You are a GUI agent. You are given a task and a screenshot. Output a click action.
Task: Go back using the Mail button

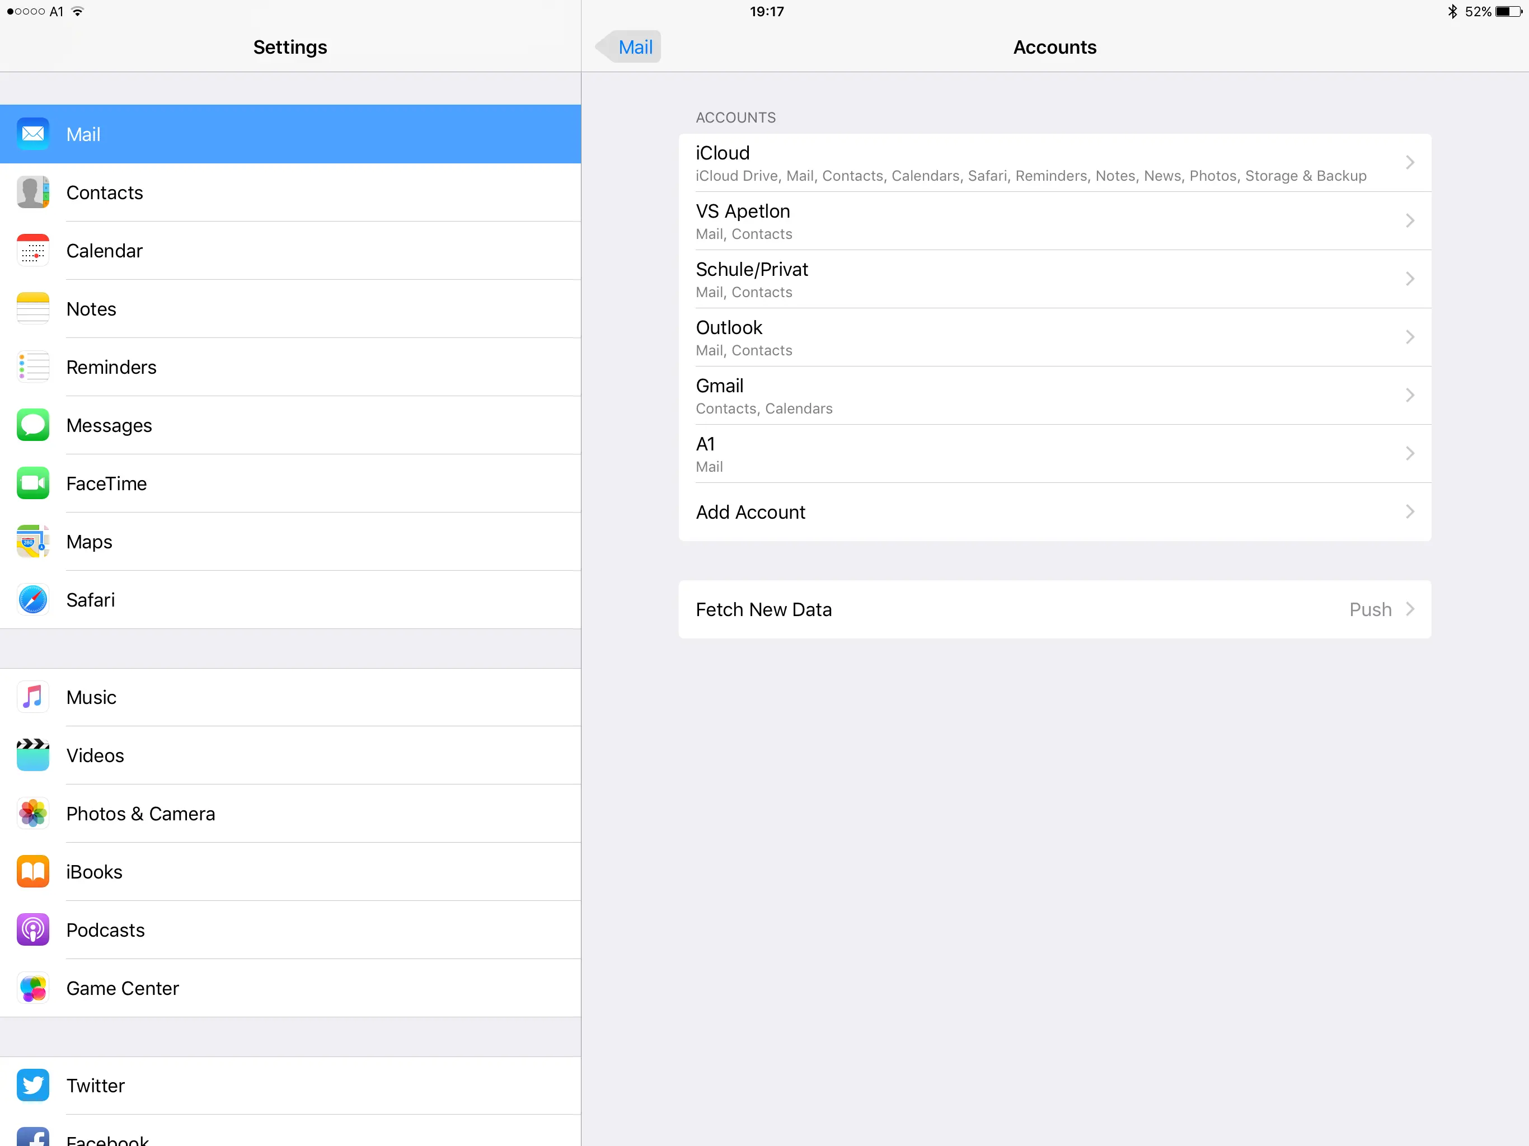coord(630,47)
